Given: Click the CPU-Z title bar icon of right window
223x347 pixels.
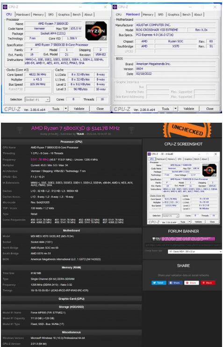Looking at the screenshot, I should [115, 7].
